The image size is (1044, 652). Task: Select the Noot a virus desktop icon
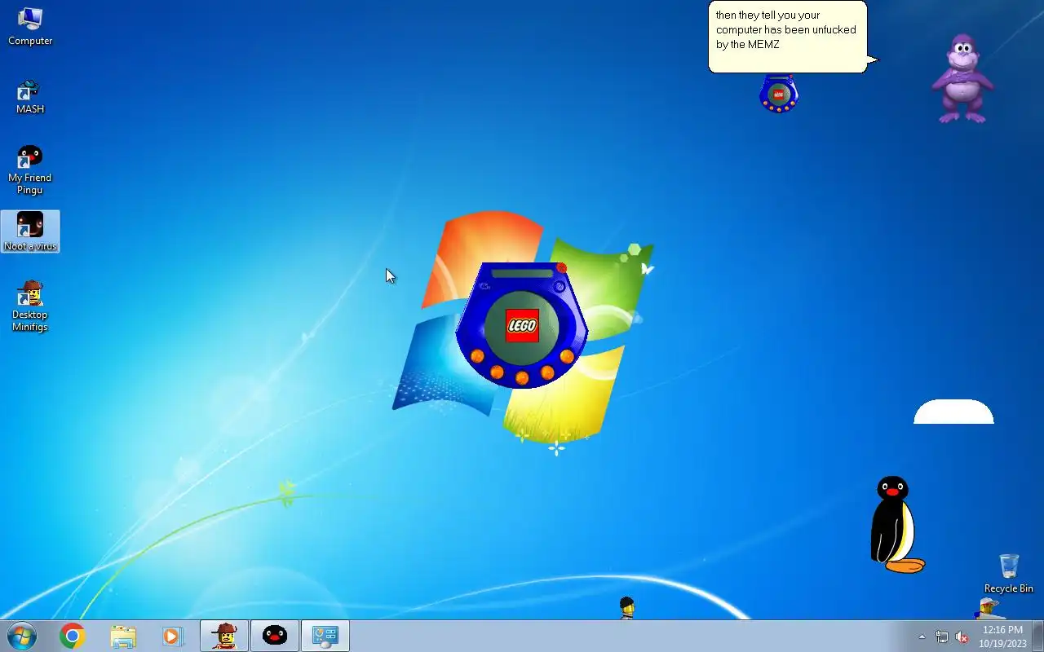pyautogui.click(x=30, y=231)
